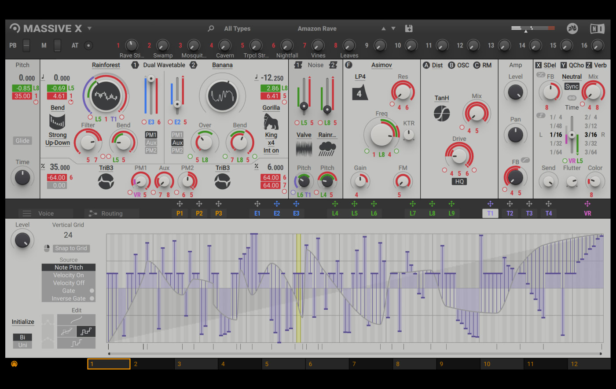The image size is (616, 389).
Task: Toggle the HQ button under Drive
Action: pos(459,181)
